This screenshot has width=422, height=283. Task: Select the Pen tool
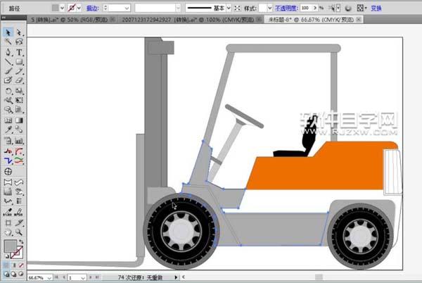8,52
